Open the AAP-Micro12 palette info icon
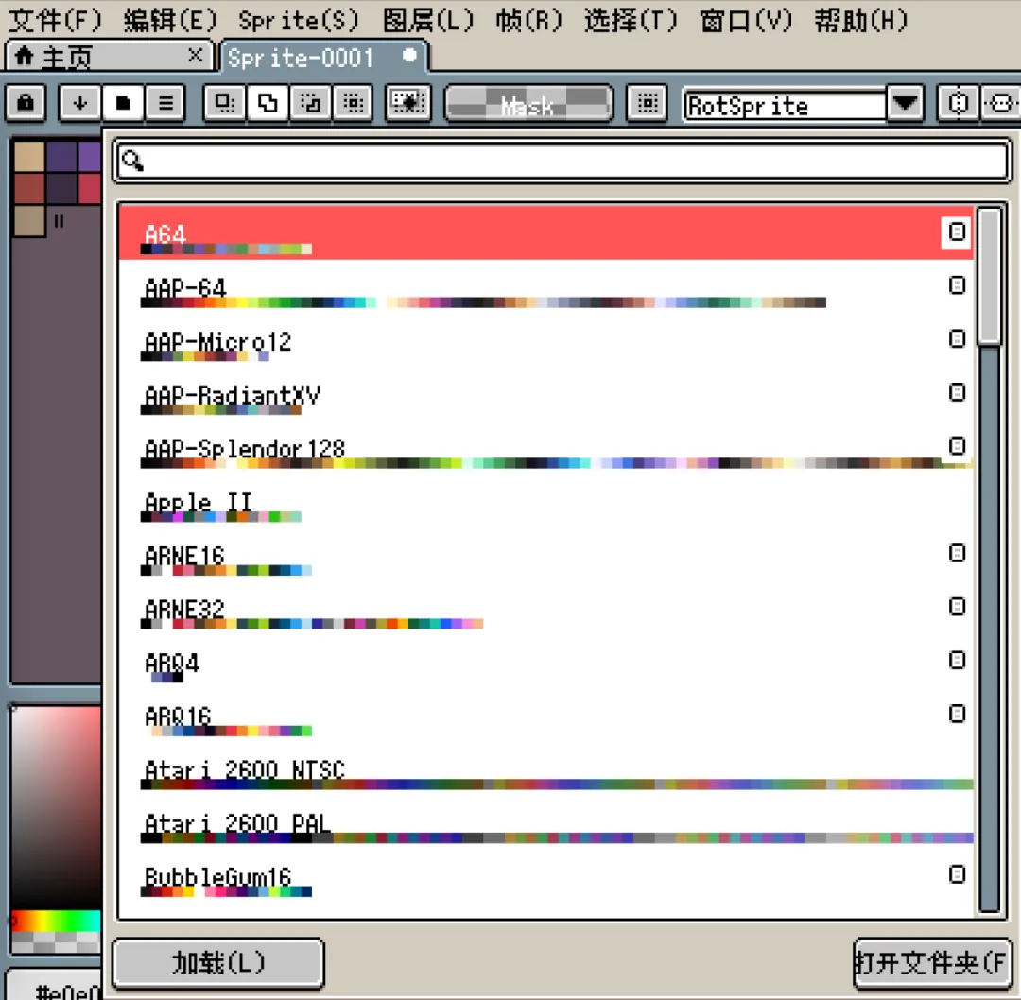This screenshot has width=1021, height=1000. coord(957,338)
